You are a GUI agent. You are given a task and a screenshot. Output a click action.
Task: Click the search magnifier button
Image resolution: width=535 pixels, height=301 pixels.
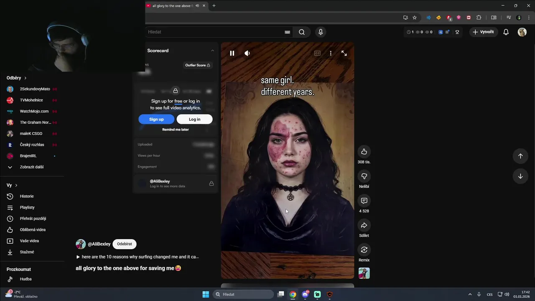coord(302,32)
